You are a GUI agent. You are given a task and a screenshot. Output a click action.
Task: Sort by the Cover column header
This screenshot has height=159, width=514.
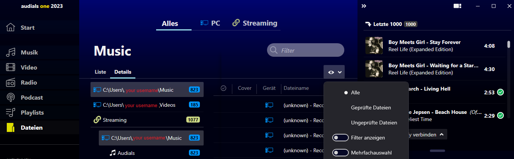(x=244, y=88)
